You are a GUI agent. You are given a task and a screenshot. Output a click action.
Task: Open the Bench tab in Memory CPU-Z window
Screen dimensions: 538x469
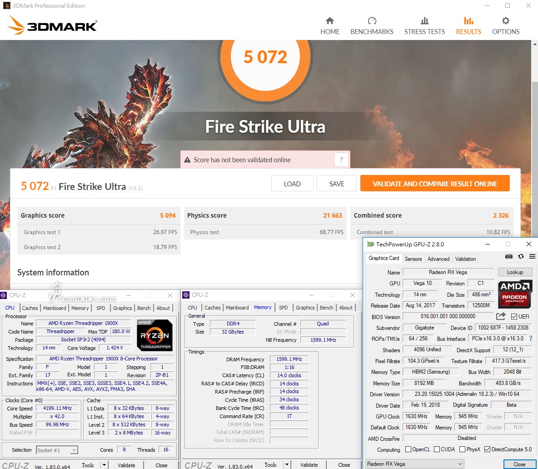[x=326, y=307]
